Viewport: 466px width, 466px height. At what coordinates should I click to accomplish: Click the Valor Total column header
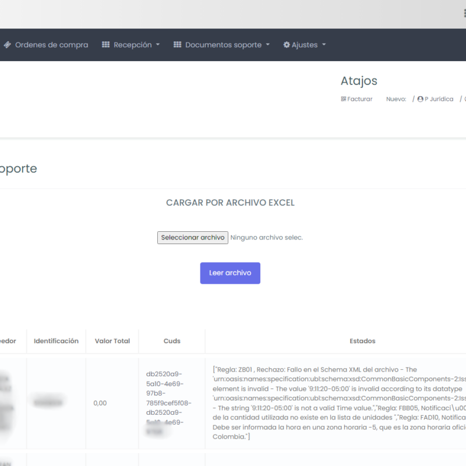click(x=112, y=341)
